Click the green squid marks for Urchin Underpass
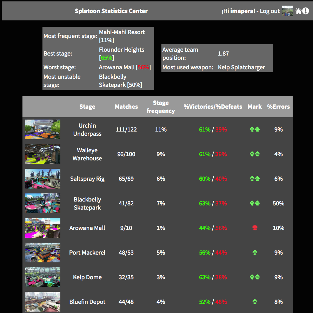 pyautogui.click(x=255, y=129)
